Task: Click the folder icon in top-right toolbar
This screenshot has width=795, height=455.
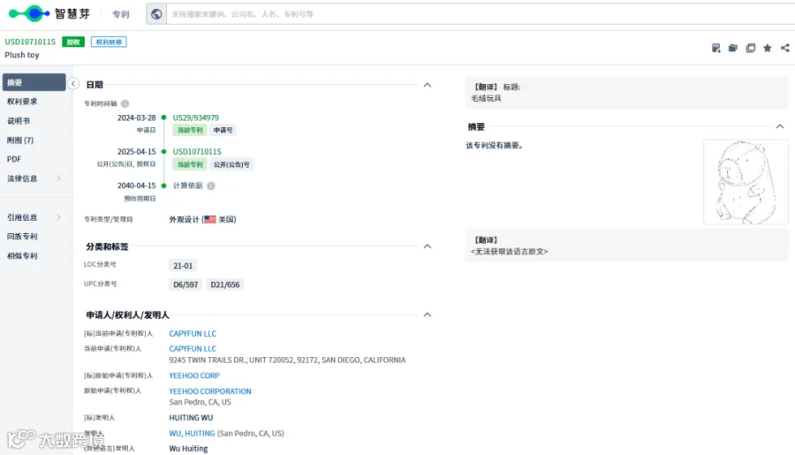Action: click(x=733, y=48)
